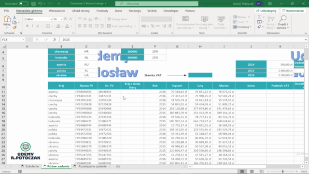Toggle the Autozapis autosave switch
The height and width of the screenshot is (174, 309).
coord(24,3)
